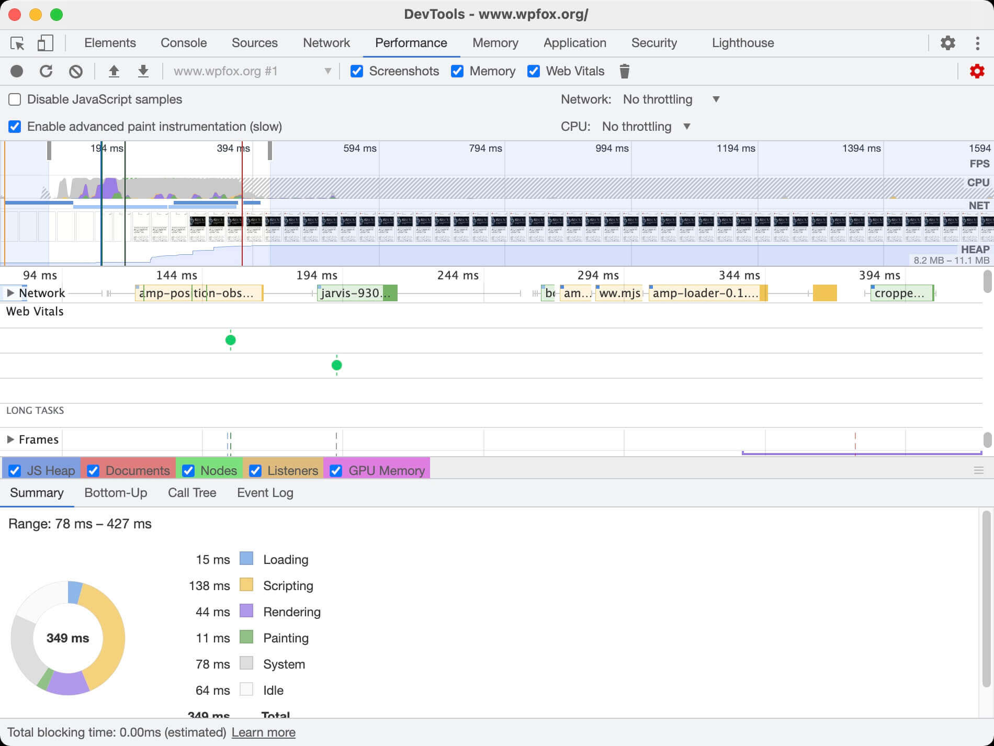Switch to the Console tab
994x746 pixels.
[184, 43]
